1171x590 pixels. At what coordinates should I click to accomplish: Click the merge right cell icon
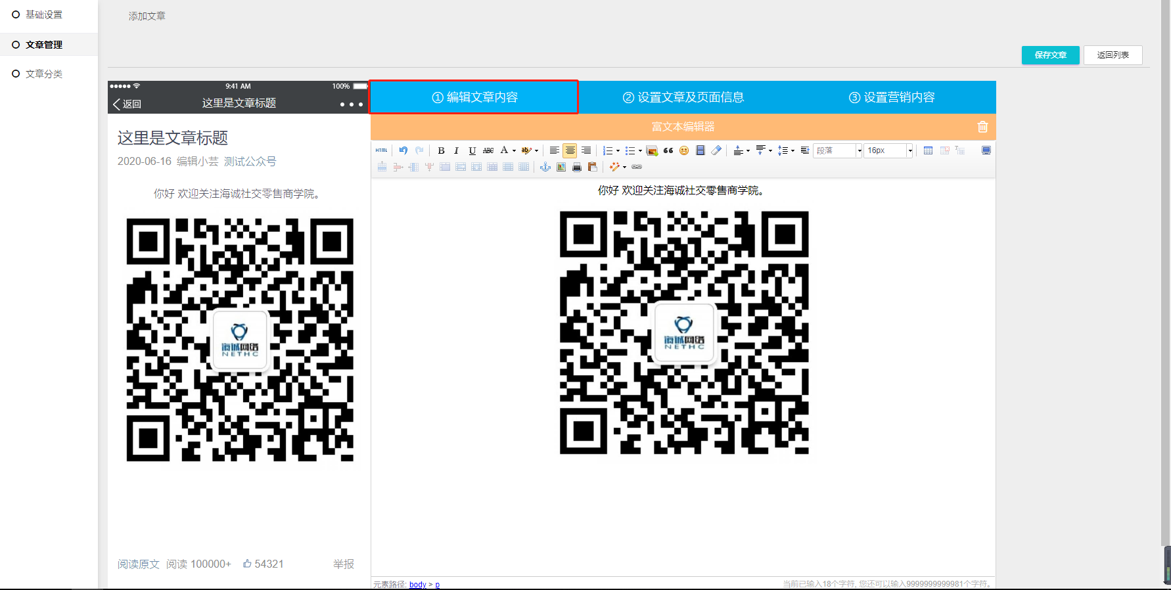tap(461, 167)
